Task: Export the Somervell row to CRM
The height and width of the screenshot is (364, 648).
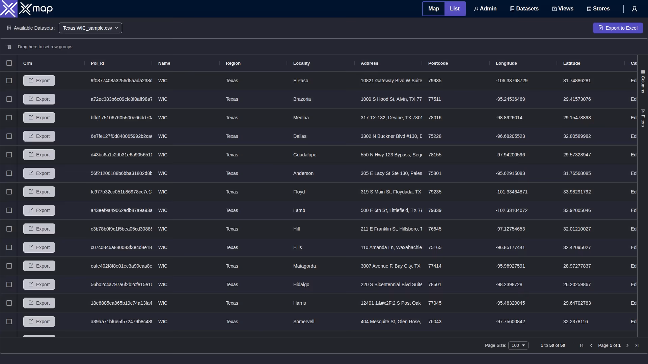Action: [39, 322]
